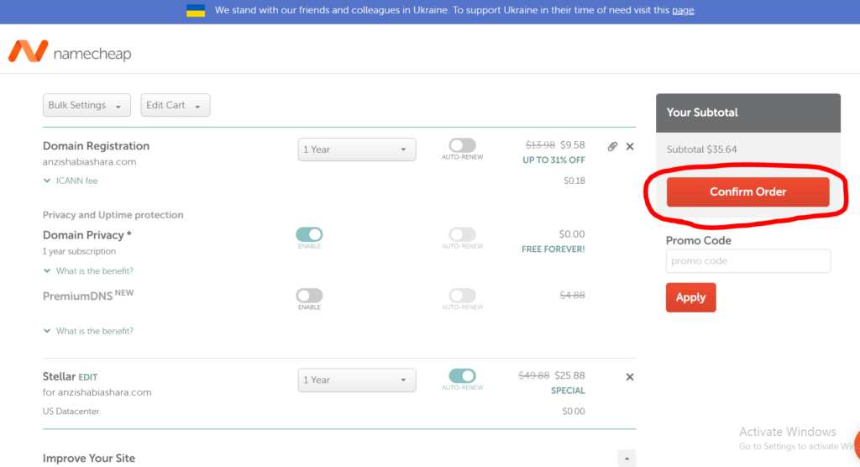The height and width of the screenshot is (467, 860).
Task: Toggle PremiumDNS auto-renew switch
Action: 463,296
